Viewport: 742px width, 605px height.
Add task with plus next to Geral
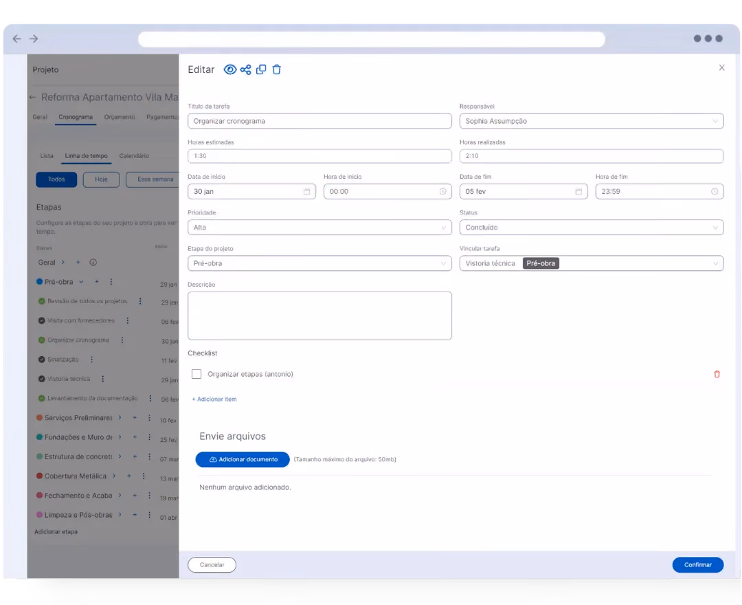(78, 262)
